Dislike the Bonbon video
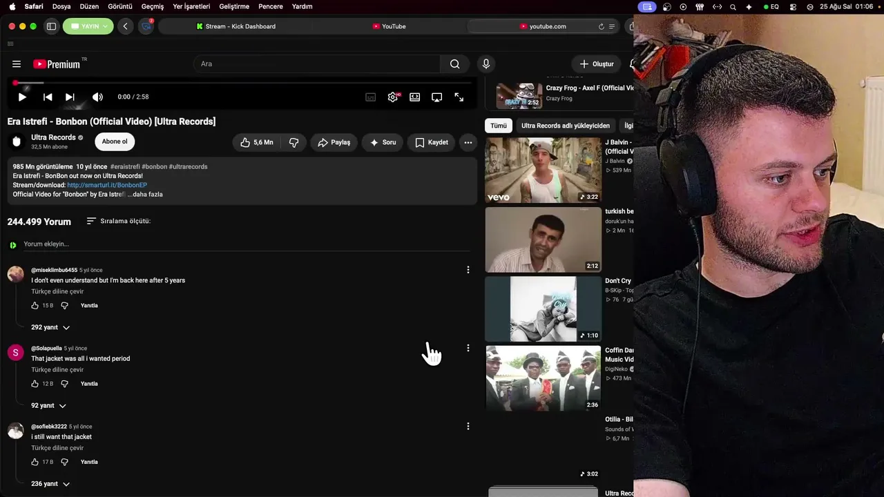Viewport: 884px width, 497px height. click(294, 142)
